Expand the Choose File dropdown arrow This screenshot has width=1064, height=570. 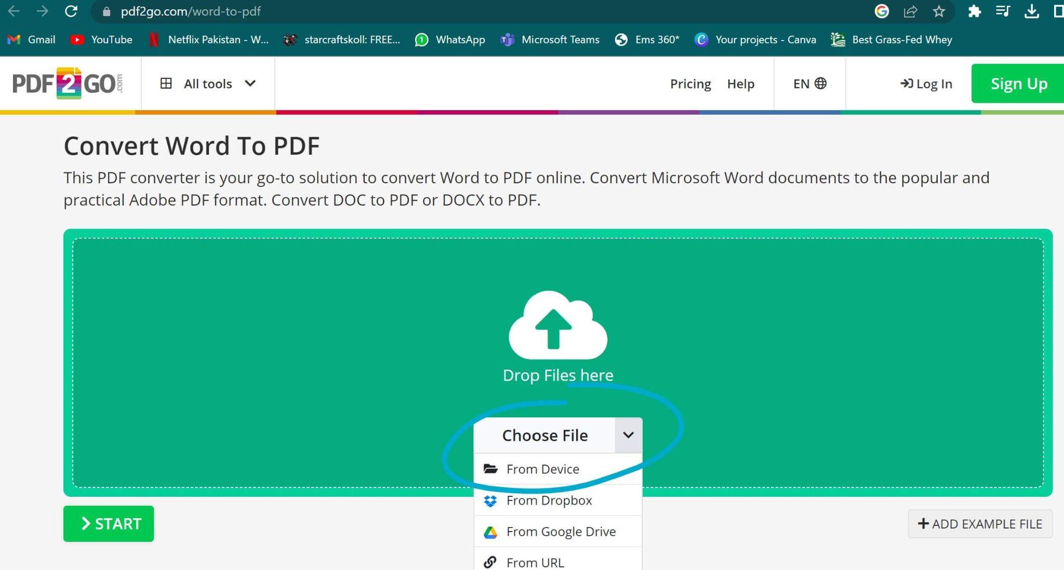628,436
